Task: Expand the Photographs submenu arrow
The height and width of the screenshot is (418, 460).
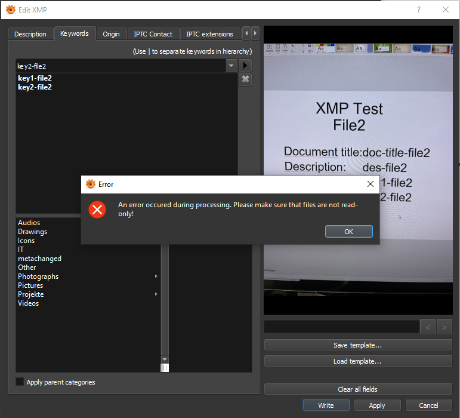Action: pyautogui.click(x=156, y=276)
